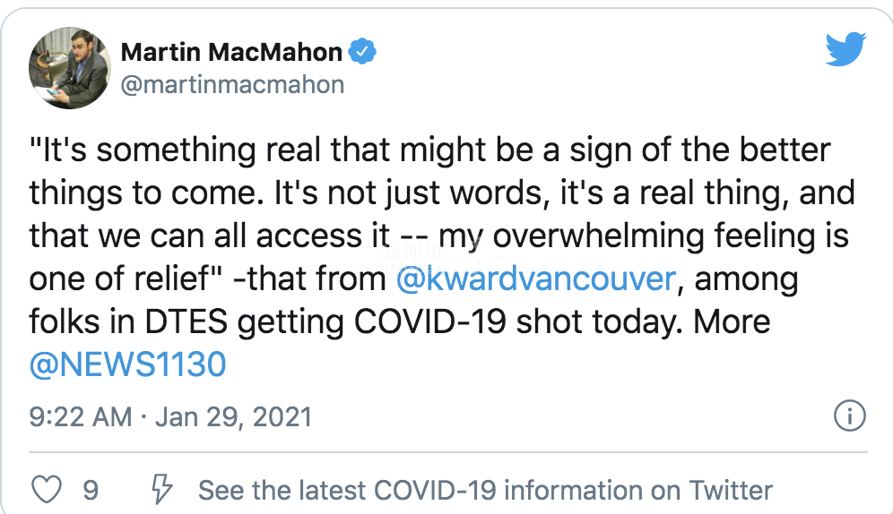This screenshot has width=893, height=514.
Task: Open Martin MacMahon's profile picture
Action: pyautogui.click(x=70, y=68)
